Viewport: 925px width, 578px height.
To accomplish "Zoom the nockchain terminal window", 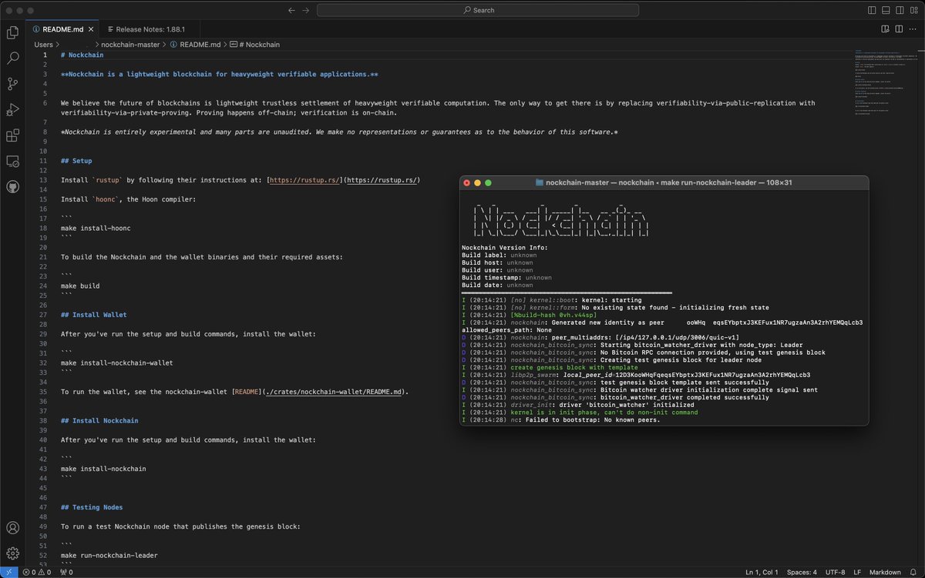I will click(488, 183).
